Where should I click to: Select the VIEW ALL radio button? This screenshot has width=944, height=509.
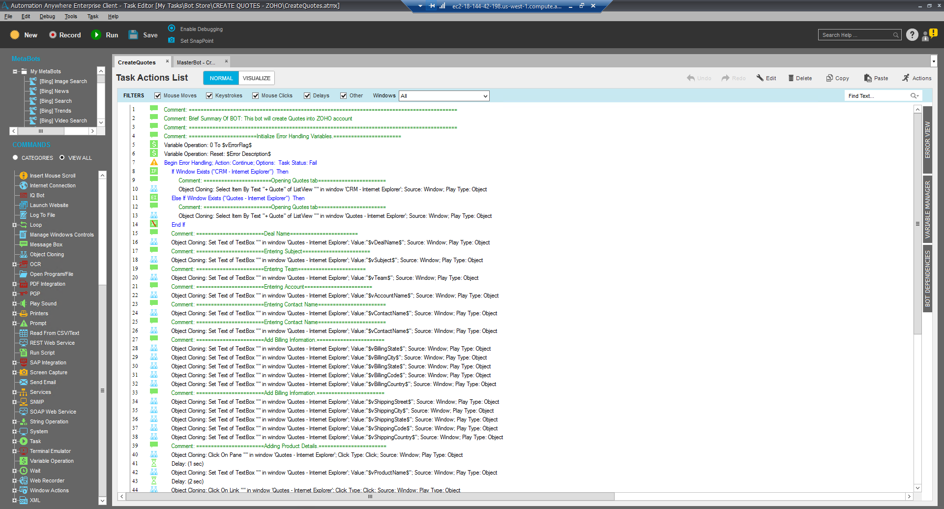coord(62,158)
